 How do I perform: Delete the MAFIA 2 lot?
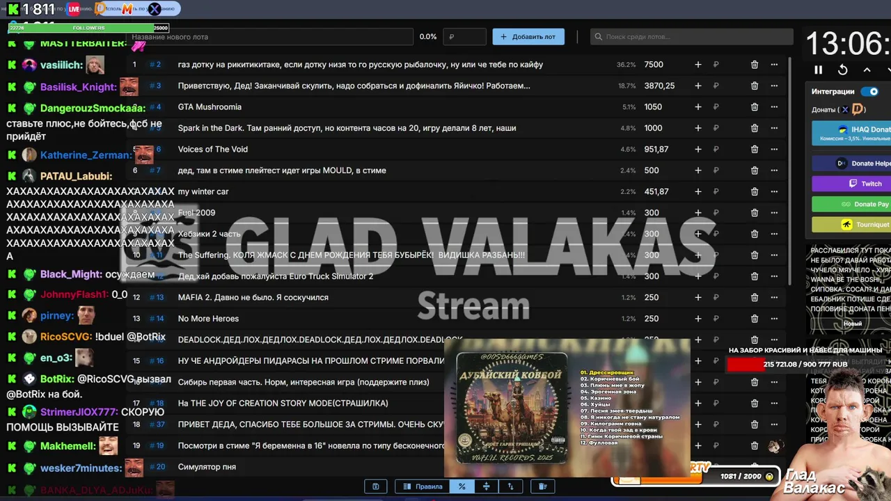[755, 297]
